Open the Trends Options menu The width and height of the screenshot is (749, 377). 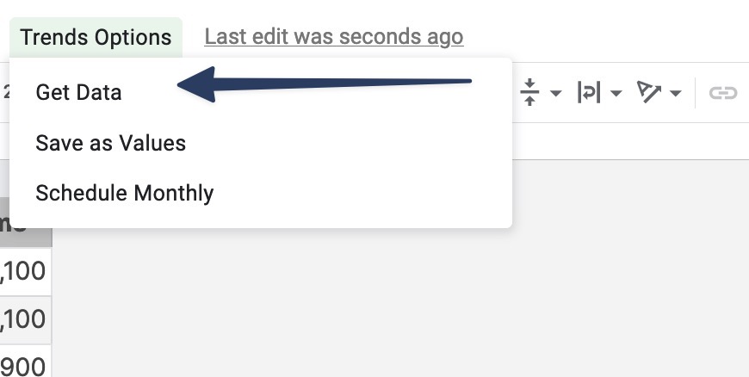pyautogui.click(x=96, y=37)
